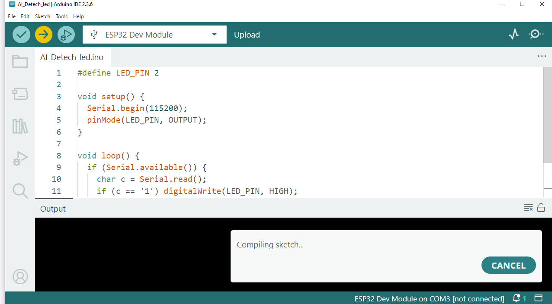The image size is (552, 304).
Task: Click the Upload arrow button
Action: (x=44, y=35)
